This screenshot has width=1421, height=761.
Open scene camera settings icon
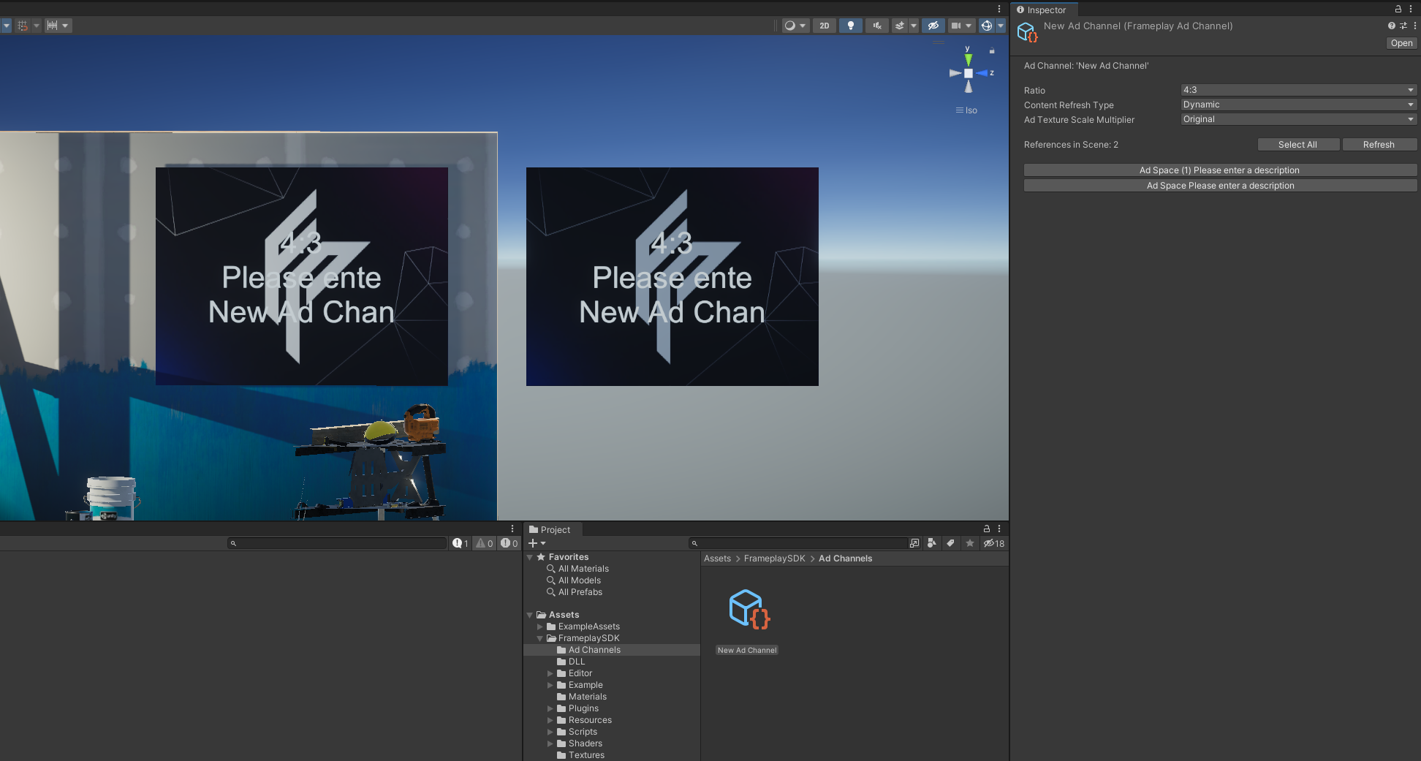point(955,26)
